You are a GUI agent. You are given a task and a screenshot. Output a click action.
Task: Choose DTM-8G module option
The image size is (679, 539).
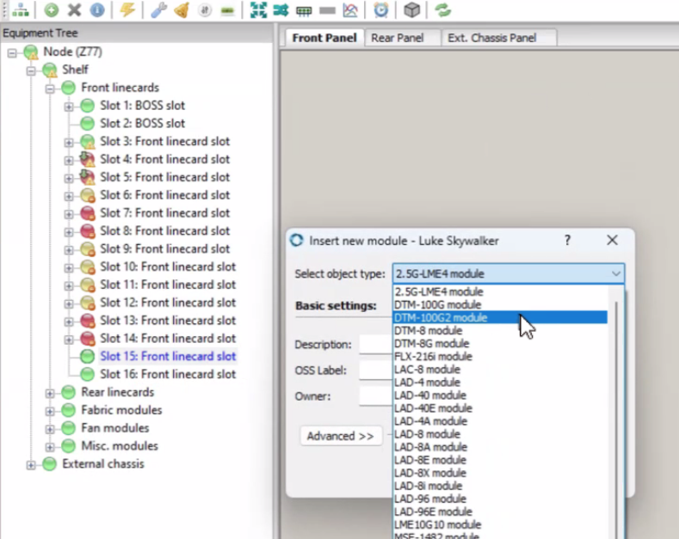pos(500,344)
